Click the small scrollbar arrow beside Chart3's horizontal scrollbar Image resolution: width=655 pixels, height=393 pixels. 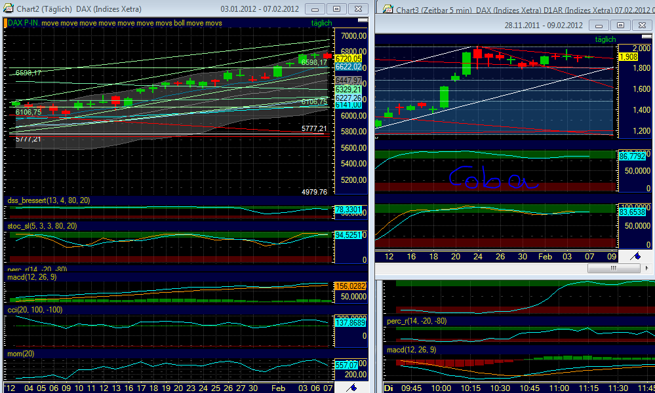point(647,268)
